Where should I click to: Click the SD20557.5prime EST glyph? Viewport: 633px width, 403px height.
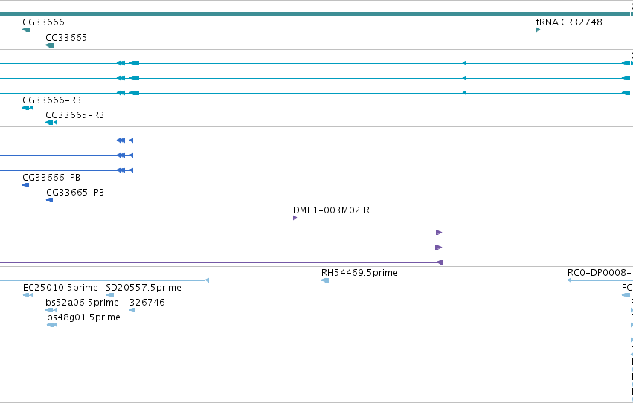pos(110,295)
